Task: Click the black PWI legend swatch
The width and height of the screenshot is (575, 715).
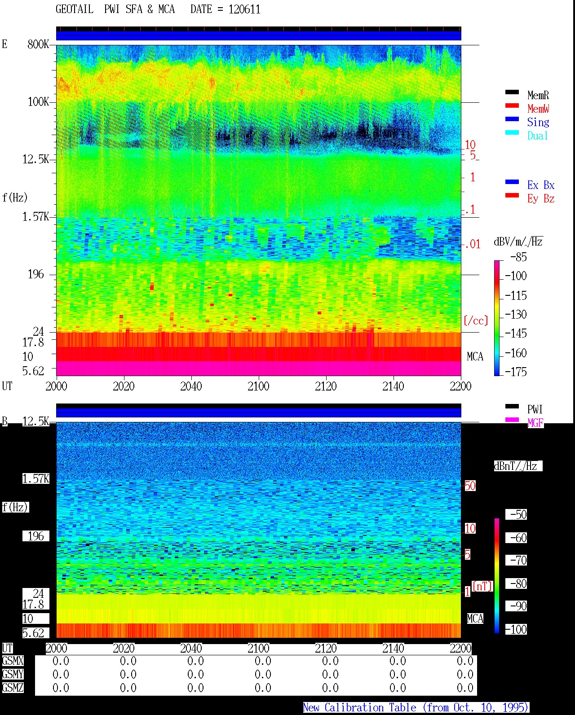Action: [512, 407]
